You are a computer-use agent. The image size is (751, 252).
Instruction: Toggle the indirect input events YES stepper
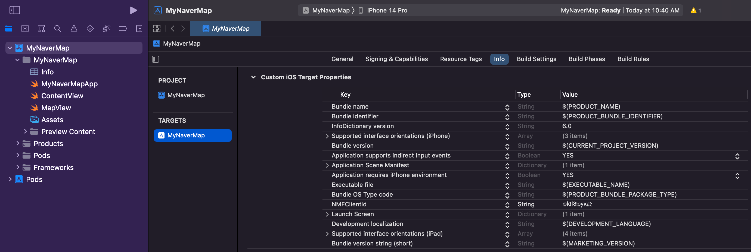point(737,156)
